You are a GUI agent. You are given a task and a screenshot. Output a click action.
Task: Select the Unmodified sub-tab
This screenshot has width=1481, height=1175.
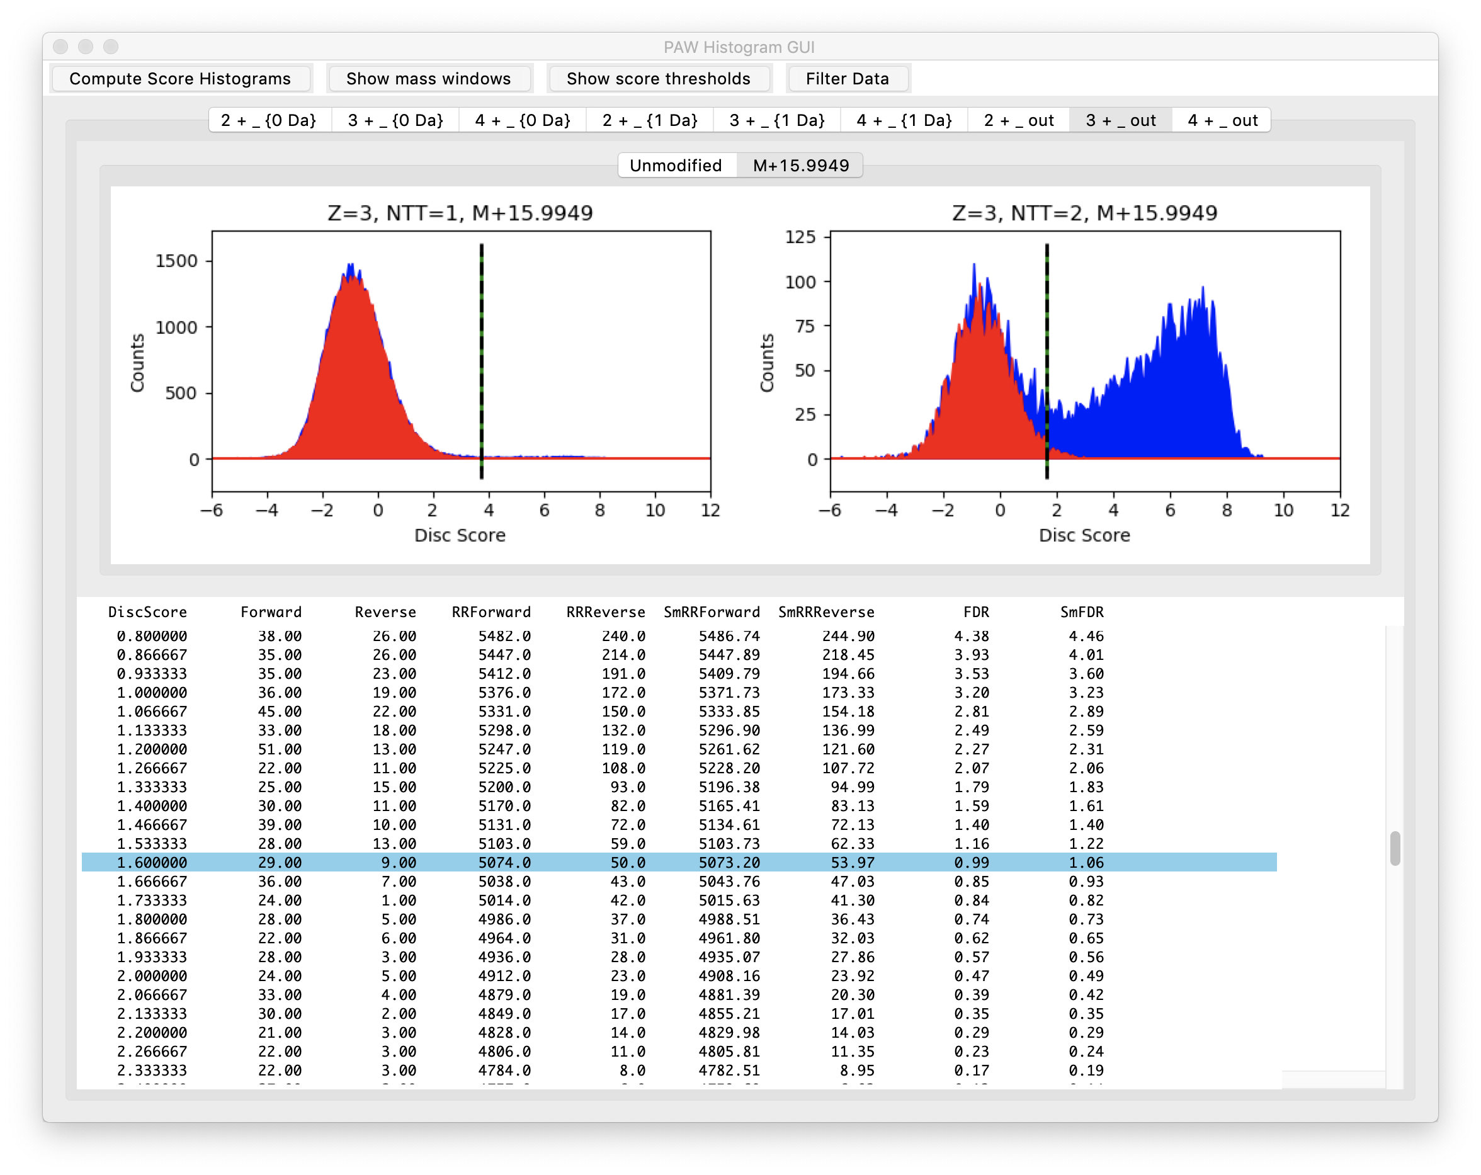click(x=675, y=166)
